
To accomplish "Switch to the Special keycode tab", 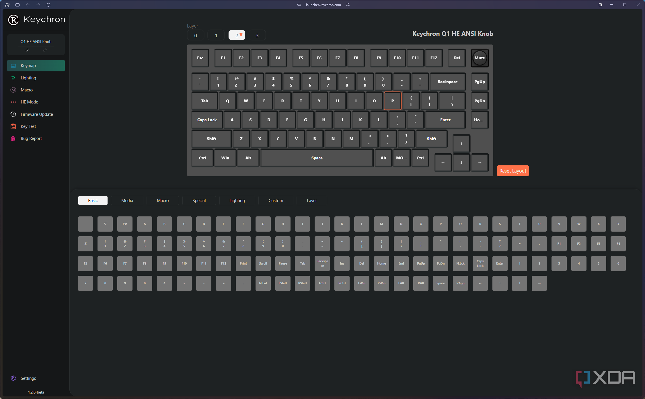I will point(199,201).
